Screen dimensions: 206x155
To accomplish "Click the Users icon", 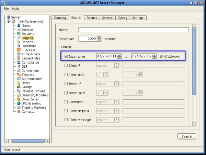I will [x=19, y=83].
